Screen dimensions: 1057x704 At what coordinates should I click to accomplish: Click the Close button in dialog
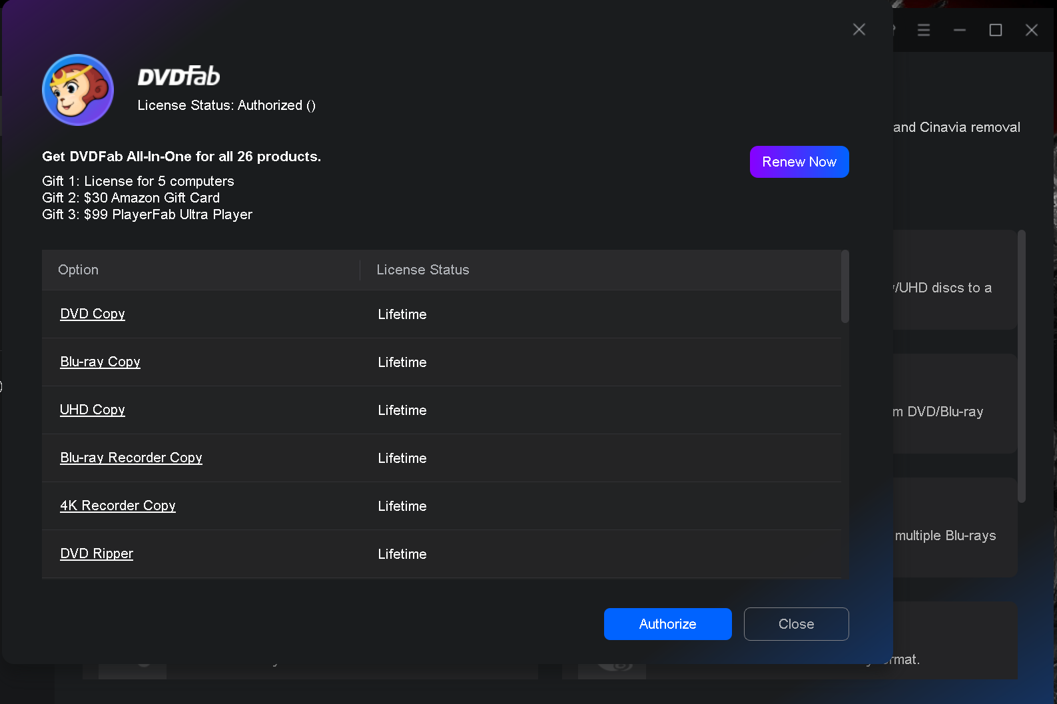pos(796,624)
